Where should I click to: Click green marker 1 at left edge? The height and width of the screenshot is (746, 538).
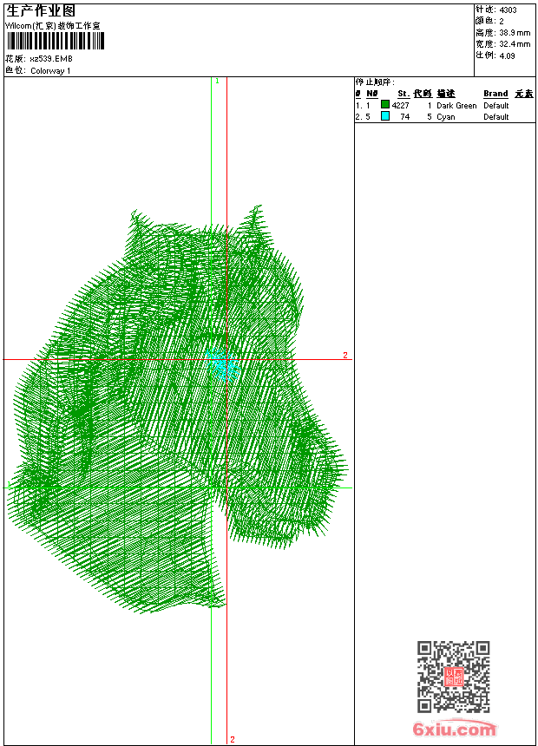(9, 485)
